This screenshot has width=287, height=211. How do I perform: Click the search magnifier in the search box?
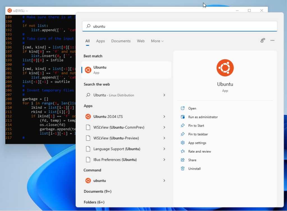87,26
